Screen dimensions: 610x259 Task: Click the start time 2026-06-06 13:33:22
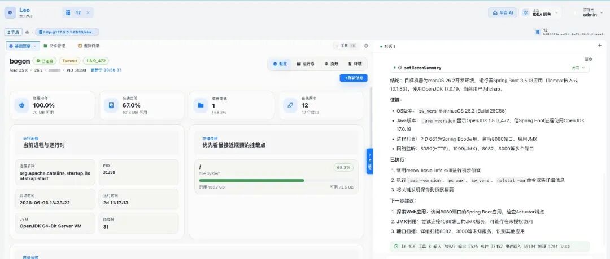point(45,202)
